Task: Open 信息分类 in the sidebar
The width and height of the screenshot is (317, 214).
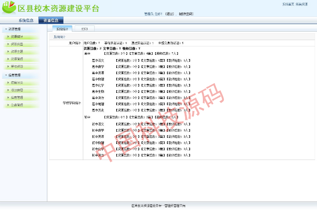Action: pos(22,83)
